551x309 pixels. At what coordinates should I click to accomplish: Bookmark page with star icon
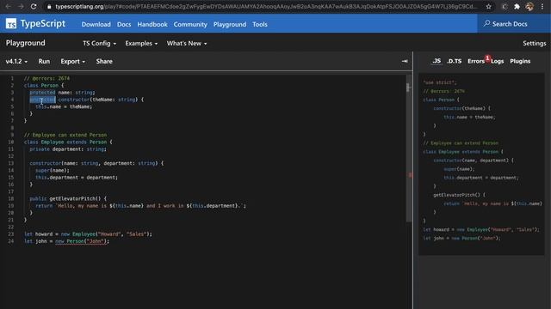[x=488, y=6]
